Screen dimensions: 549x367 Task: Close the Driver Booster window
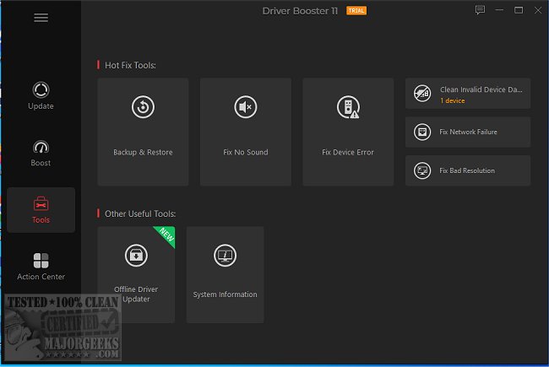[538, 10]
